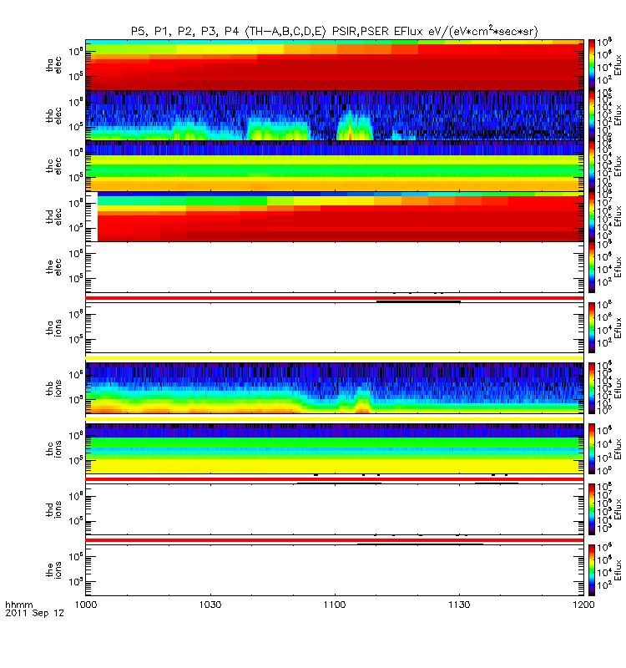Viewport: 626px width, 668px height.
Task: Click the "hhmm" axis unit label
Action: click(x=18, y=605)
